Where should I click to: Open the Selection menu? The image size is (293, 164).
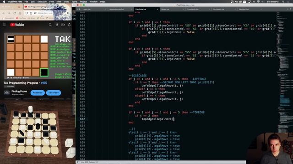(x=42, y=2)
